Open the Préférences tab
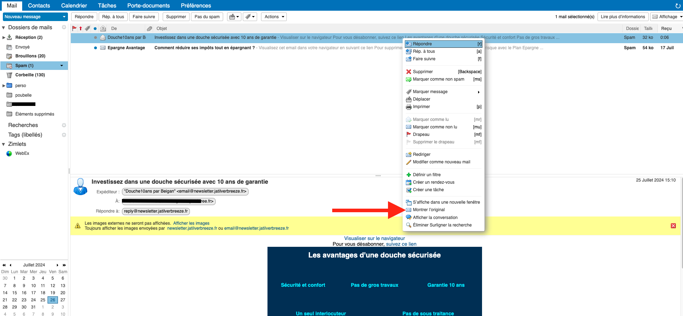The image size is (683, 316). coord(196,6)
